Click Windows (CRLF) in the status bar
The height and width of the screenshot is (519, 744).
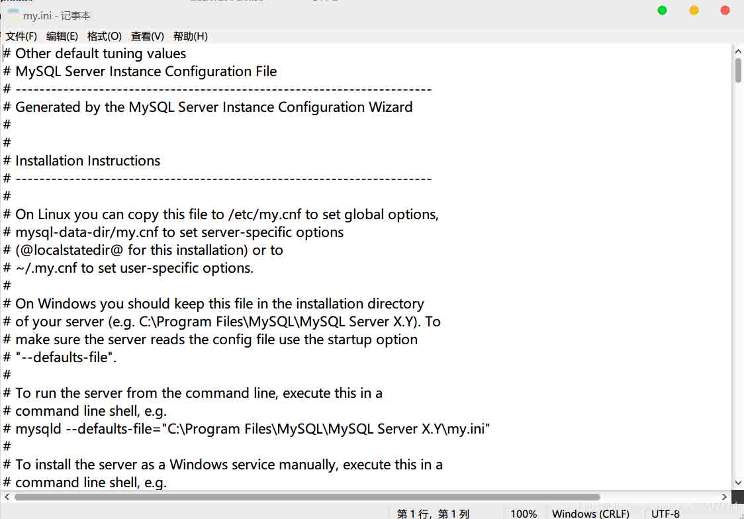pyautogui.click(x=590, y=514)
